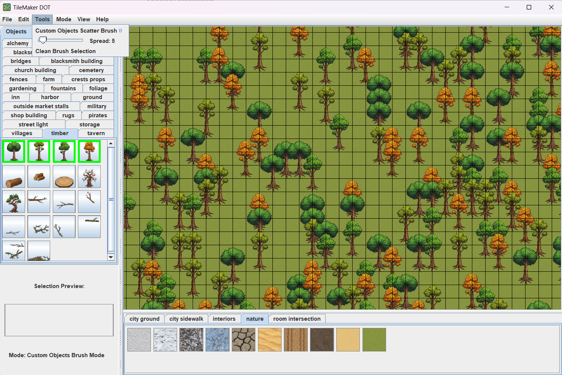Click the object list scroll-up arrow
The image size is (562, 375).
[111, 143]
